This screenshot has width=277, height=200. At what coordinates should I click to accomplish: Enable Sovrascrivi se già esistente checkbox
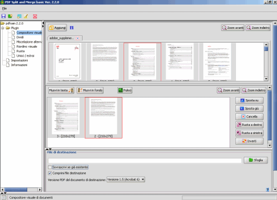[50, 167]
